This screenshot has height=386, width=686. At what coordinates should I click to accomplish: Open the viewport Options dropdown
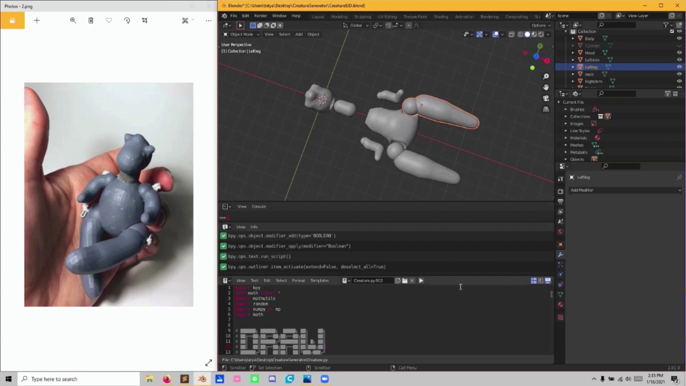point(541,25)
